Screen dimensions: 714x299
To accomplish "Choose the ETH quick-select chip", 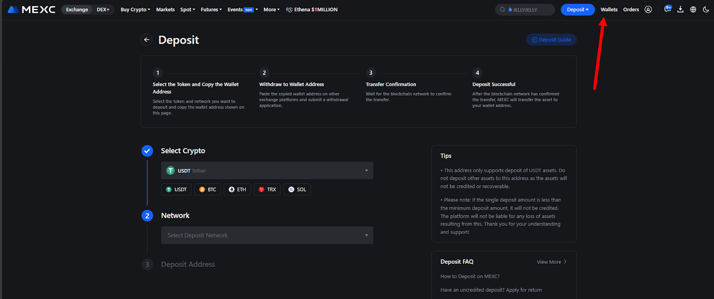I will click(237, 189).
